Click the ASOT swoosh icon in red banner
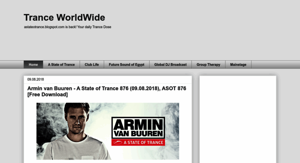The width and height of the screenshot is (300, 163). click(x=117, y=143)
